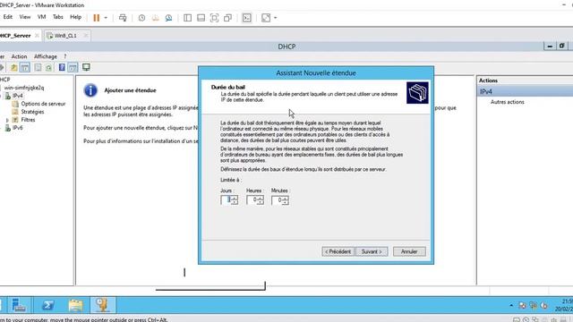Open File Explorer from the taskbar
This screenshot has height=322, width=573.
click(75, 305)
